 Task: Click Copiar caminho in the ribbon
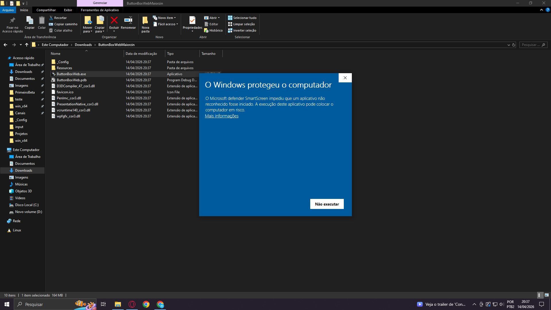[63, 24]
